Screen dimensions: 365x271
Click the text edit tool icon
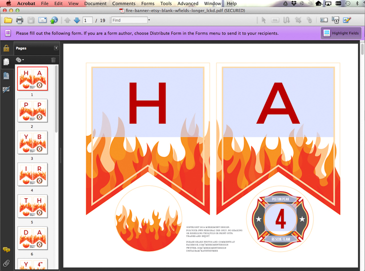point(286,21)
